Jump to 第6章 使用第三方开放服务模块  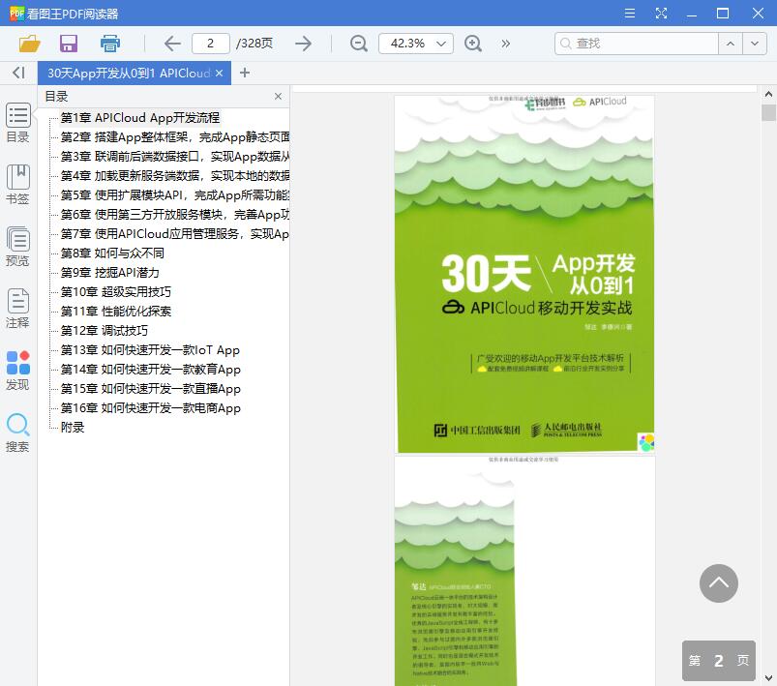point(175,214)
